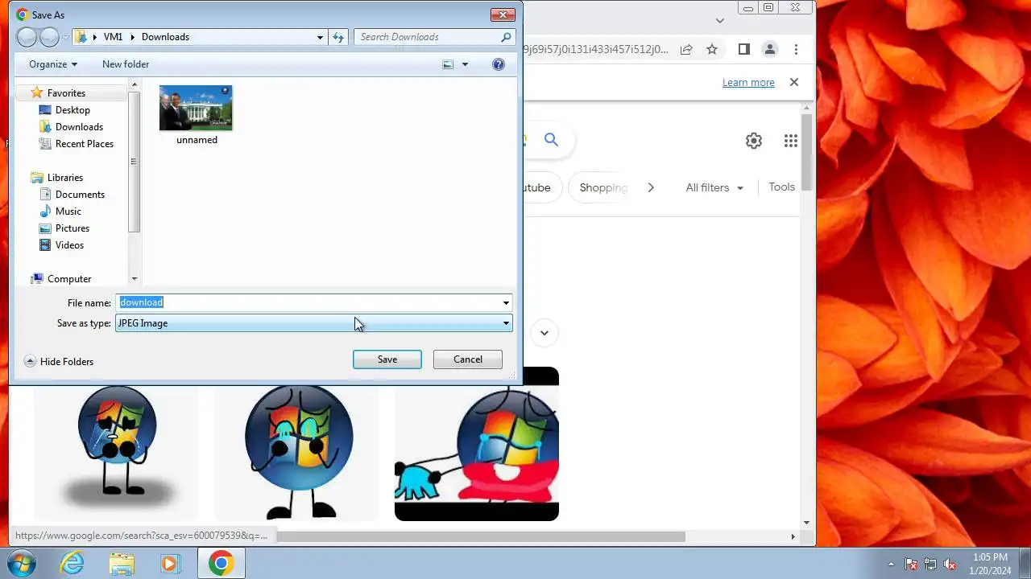
Task: Click the Change your view icon
Action: coord(448,64)
